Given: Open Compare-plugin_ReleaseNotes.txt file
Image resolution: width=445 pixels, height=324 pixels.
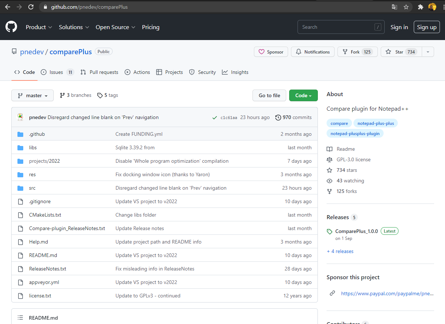Looking at the screenshot, I should coord(67,228).
